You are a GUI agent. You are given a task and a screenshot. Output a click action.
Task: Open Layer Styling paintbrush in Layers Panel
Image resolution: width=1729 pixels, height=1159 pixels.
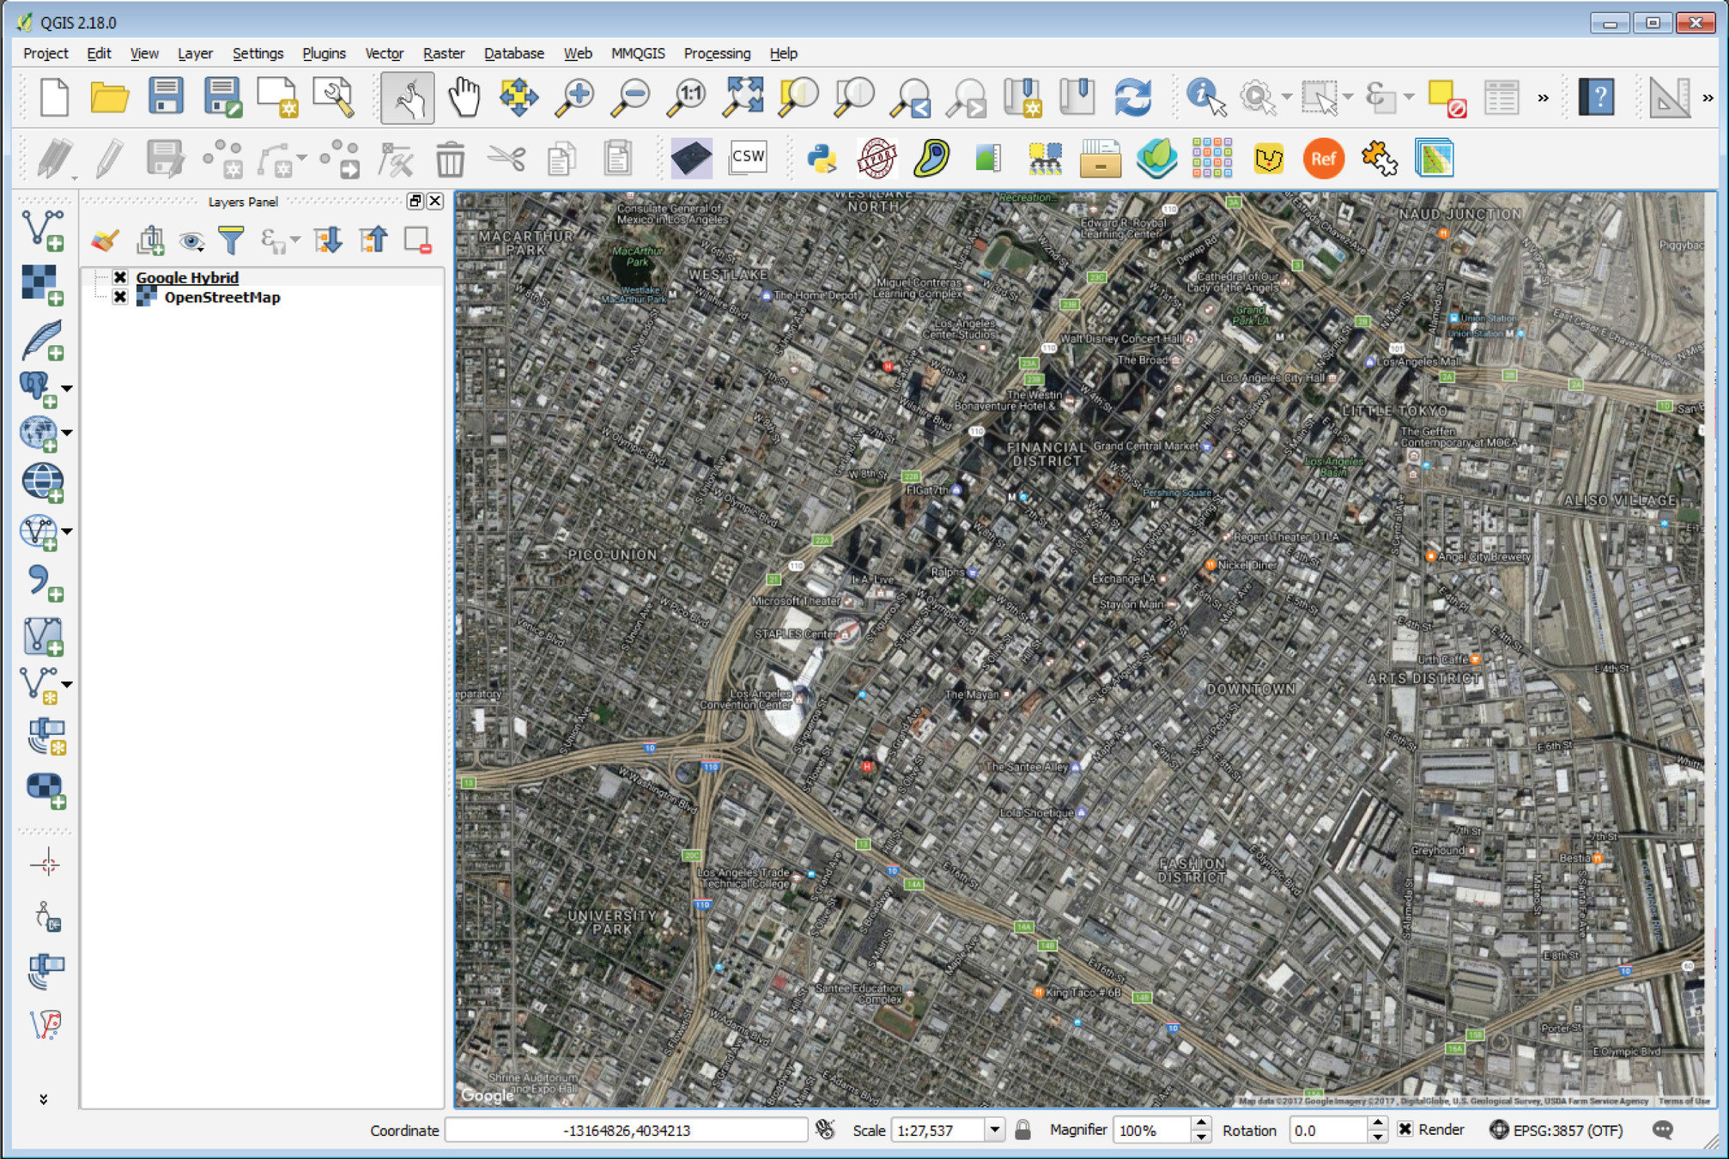coord(105,240)
